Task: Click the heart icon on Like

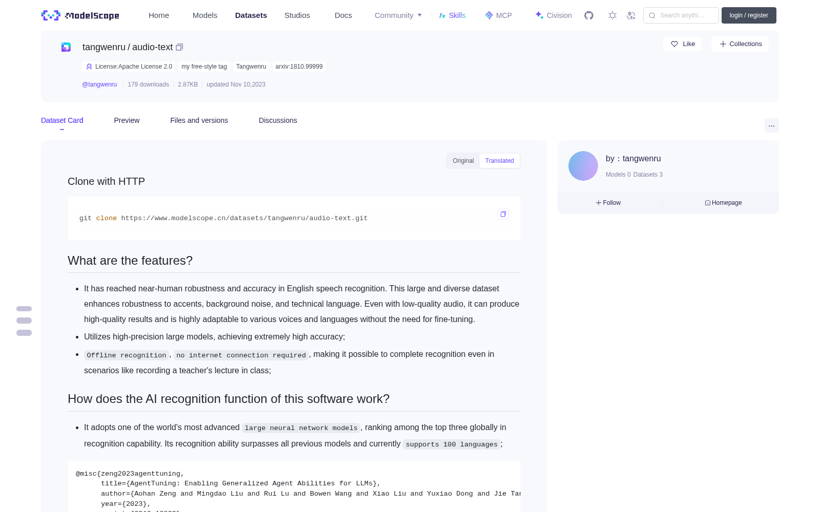Action: point(674,44)
